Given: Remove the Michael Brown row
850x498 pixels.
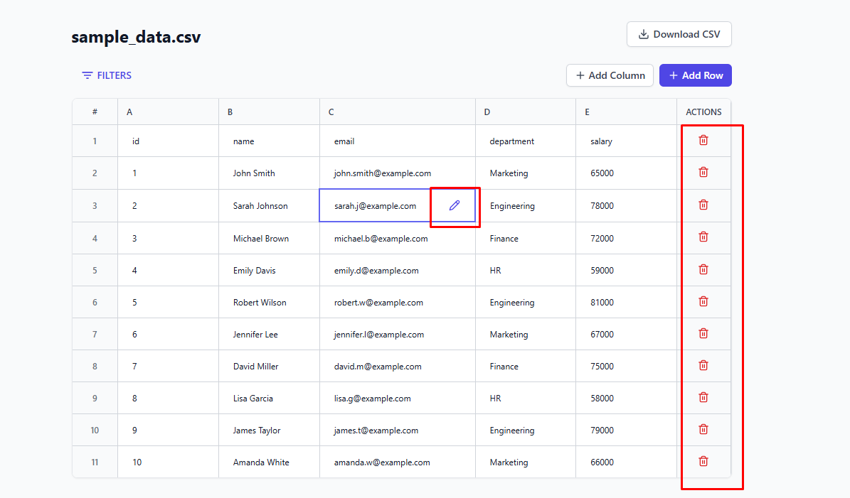Looking at the screenshot, I should pyautogui.click(x=703, y=237).
